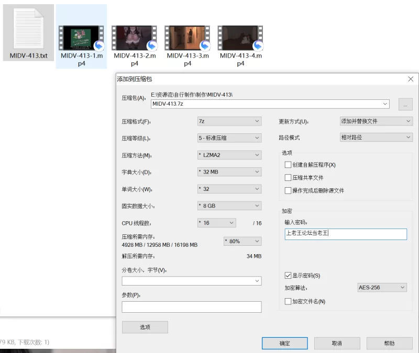Image resolution: width=419 pixels, height=353 pixels.
Task: Uncheck the show password (显示密码) checkbox
Action: [288, 276]
